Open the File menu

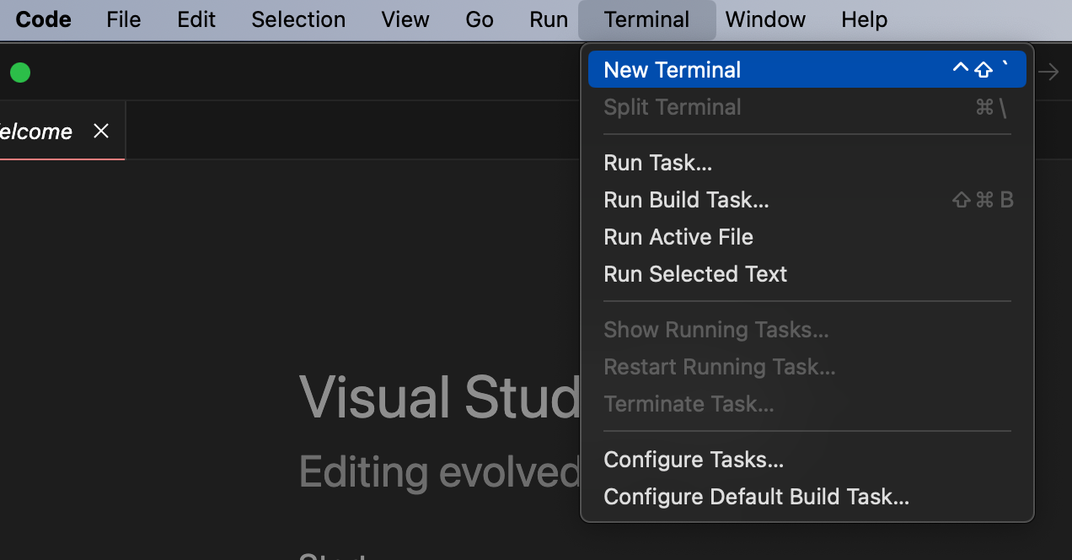123,19
